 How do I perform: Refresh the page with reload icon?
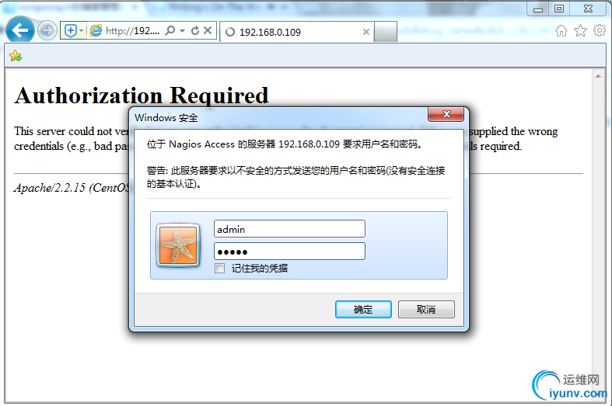tap(195, 30)
